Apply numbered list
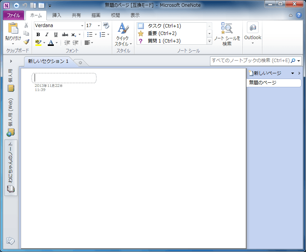The image size is (306, 252). (102, 35)
